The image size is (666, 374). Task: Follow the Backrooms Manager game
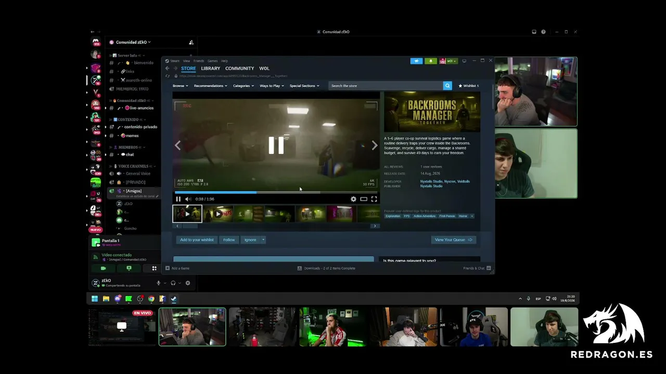(x=229, y=240)
